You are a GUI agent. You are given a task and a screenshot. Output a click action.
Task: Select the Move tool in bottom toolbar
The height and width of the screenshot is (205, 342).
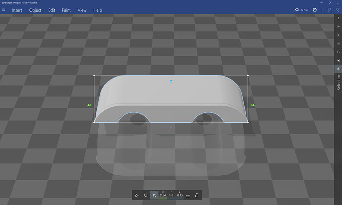pyautogui.click(x=137, y=195)
